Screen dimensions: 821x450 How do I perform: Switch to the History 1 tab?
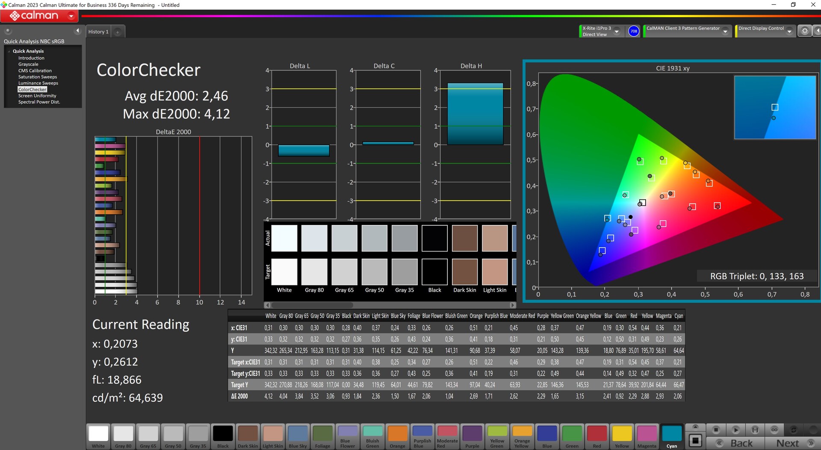click(x=98, y=32)
